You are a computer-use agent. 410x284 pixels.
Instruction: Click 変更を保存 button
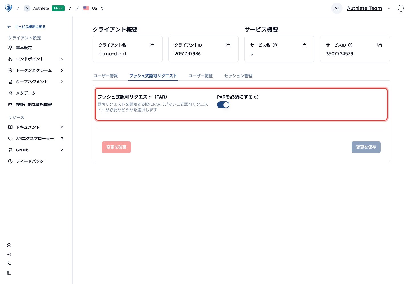tap(366, 147)
